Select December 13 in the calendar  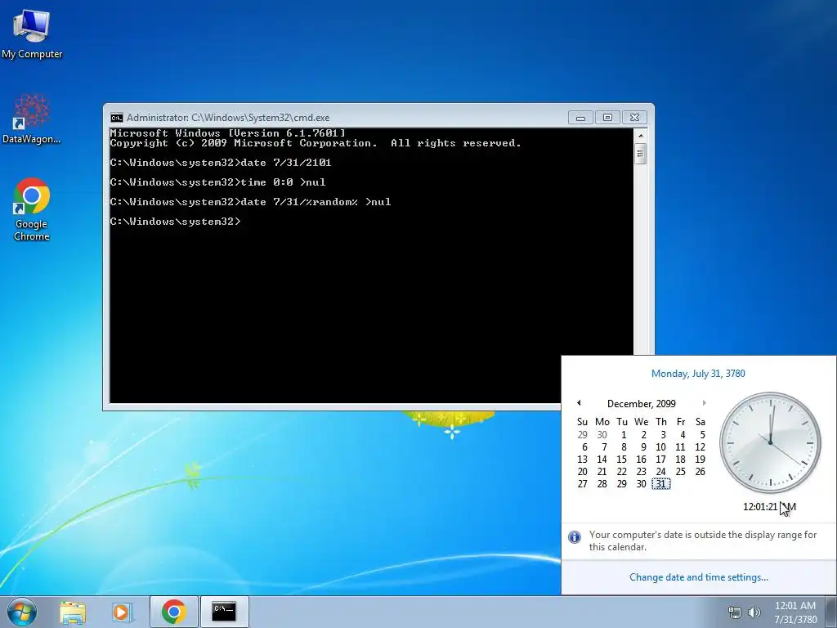pyautogui.click(x=582, y=460)
